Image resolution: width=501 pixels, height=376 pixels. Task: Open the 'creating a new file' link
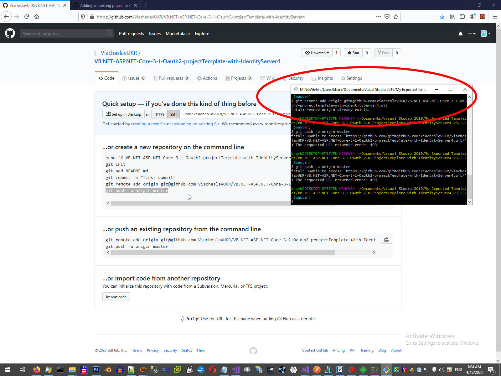148,124
